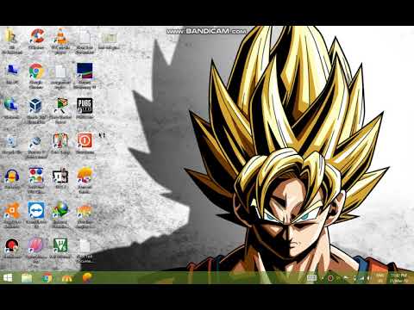Open the blank document beside green V icon
This screenshot has width=414, height=310.
click(x=85, y=251)
